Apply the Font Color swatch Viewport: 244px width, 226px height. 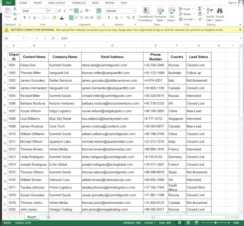tap(62, 18)
